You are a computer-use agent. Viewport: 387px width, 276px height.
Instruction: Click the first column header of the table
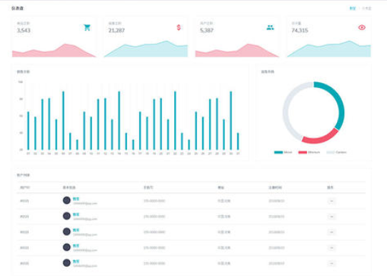tap(25, 187)
